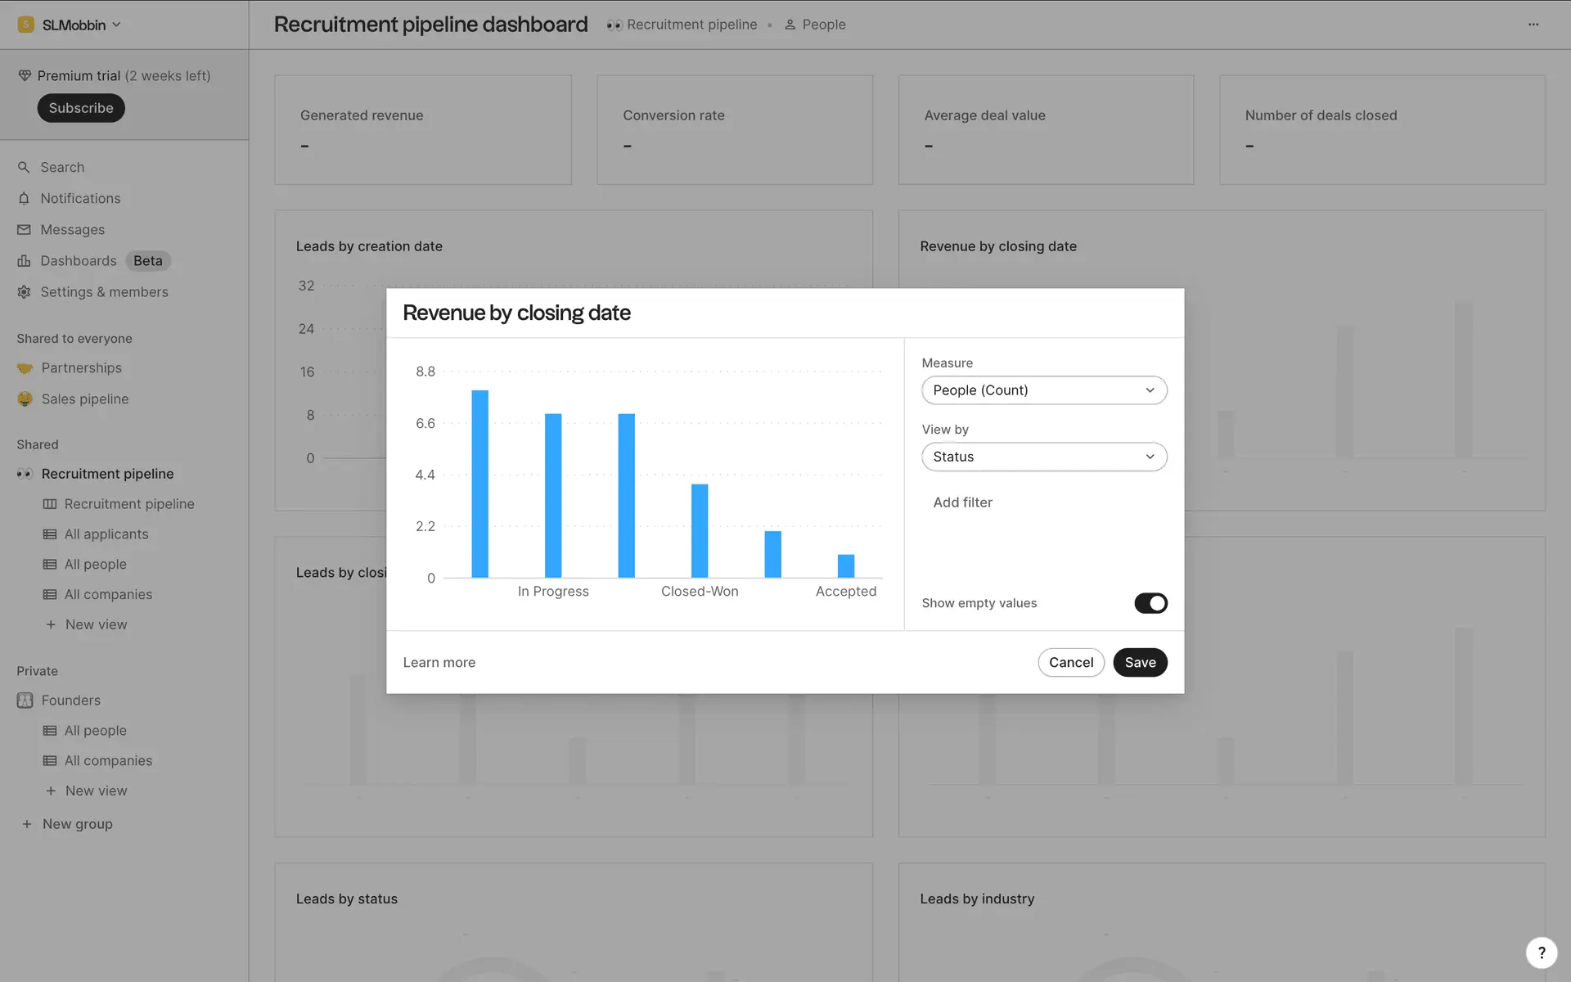Click the Messages envelope icon
Image resolution: width=1571 pixels, height=982 pixels.
pyautogui.click(x=24, y=230)
